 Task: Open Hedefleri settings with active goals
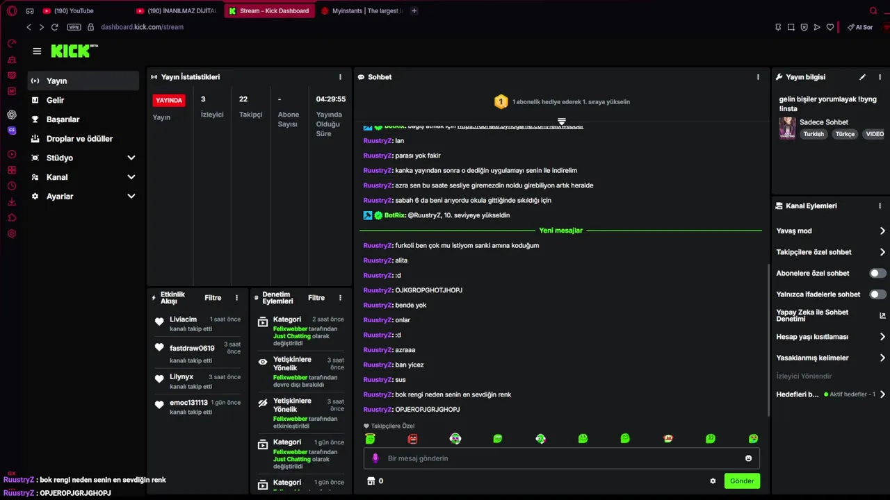point(831,394)
